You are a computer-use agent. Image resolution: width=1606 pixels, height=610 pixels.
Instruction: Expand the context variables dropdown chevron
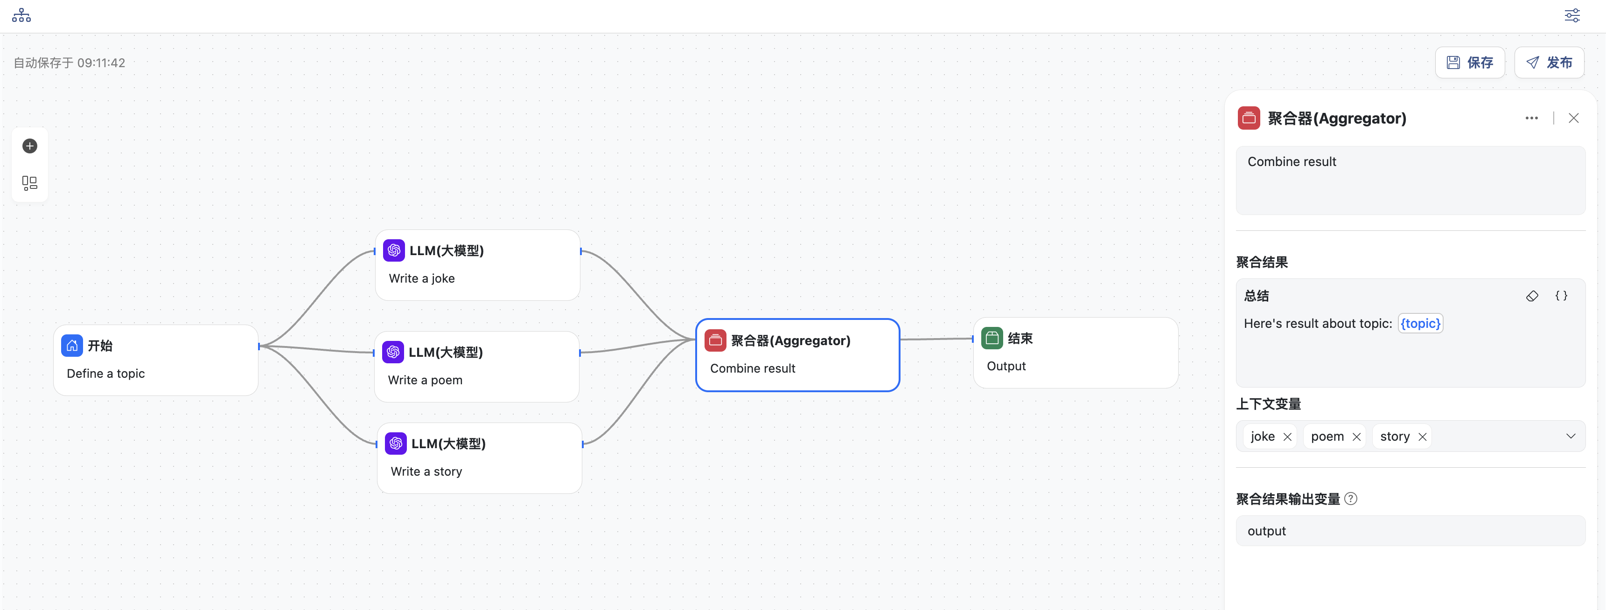pos(1571,436)
